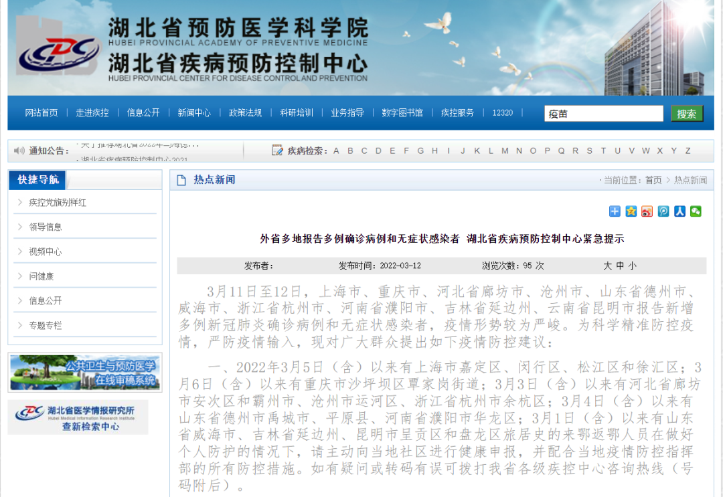Expand arrow next to 问健康
Viewport: 723px width, 497px height.
coord(20,276)
